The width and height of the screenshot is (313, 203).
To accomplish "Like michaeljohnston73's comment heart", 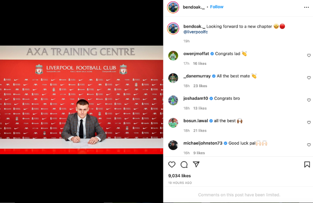I will [x=309, y=145].
